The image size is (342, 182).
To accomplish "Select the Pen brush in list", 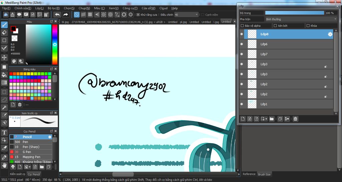I will [x=31, y=142].
